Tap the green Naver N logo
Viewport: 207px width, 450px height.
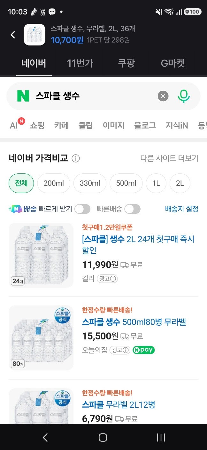click(x=23, y=96)
